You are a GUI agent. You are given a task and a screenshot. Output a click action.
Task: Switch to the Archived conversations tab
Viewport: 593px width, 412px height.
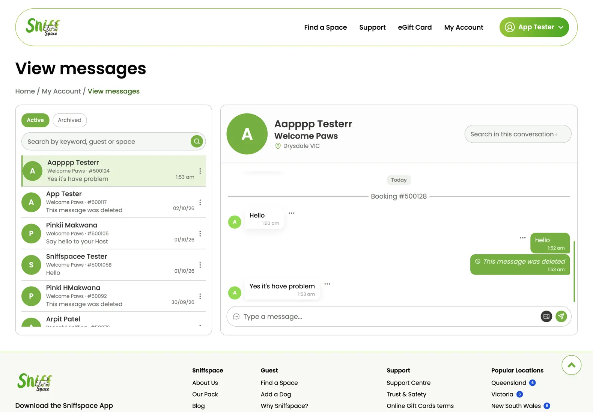pyautogui.click(x=69, y=120)
